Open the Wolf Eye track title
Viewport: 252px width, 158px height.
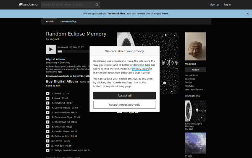[59, 146]
